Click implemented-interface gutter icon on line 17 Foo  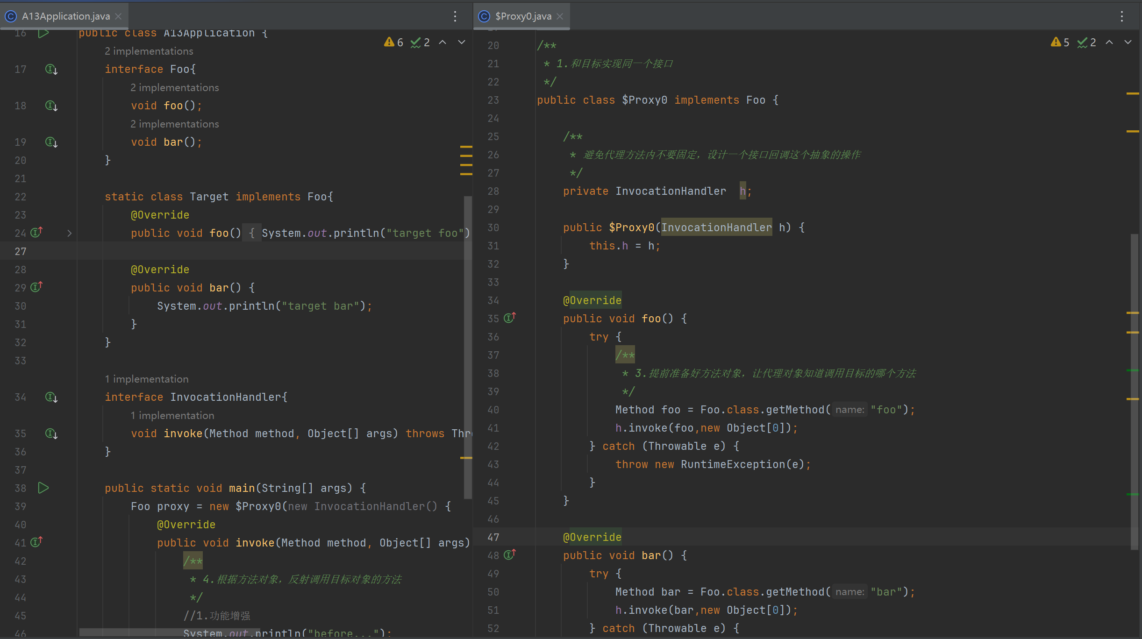[51, 69]
